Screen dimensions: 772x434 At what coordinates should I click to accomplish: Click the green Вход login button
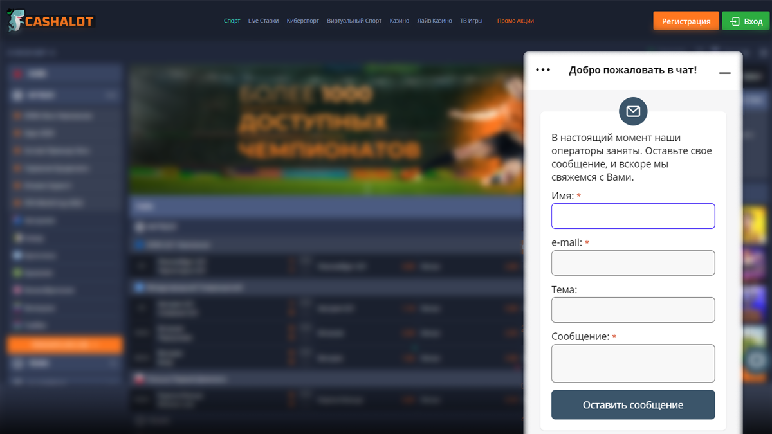point(745,21)
